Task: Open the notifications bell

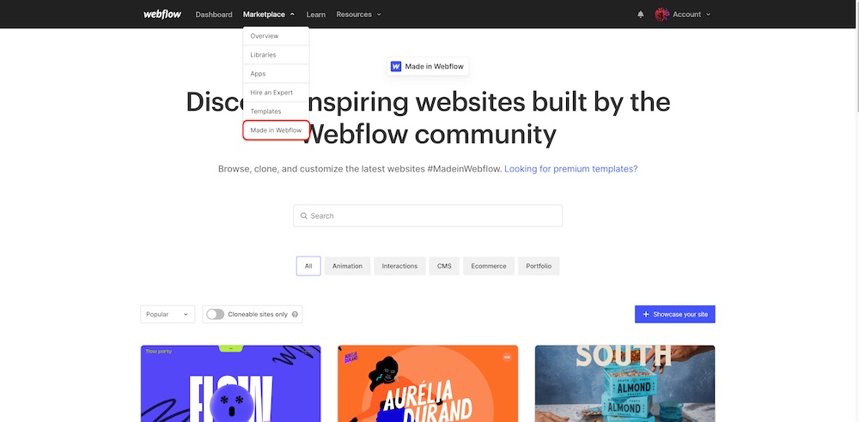Action: click(x=641, y=15)
